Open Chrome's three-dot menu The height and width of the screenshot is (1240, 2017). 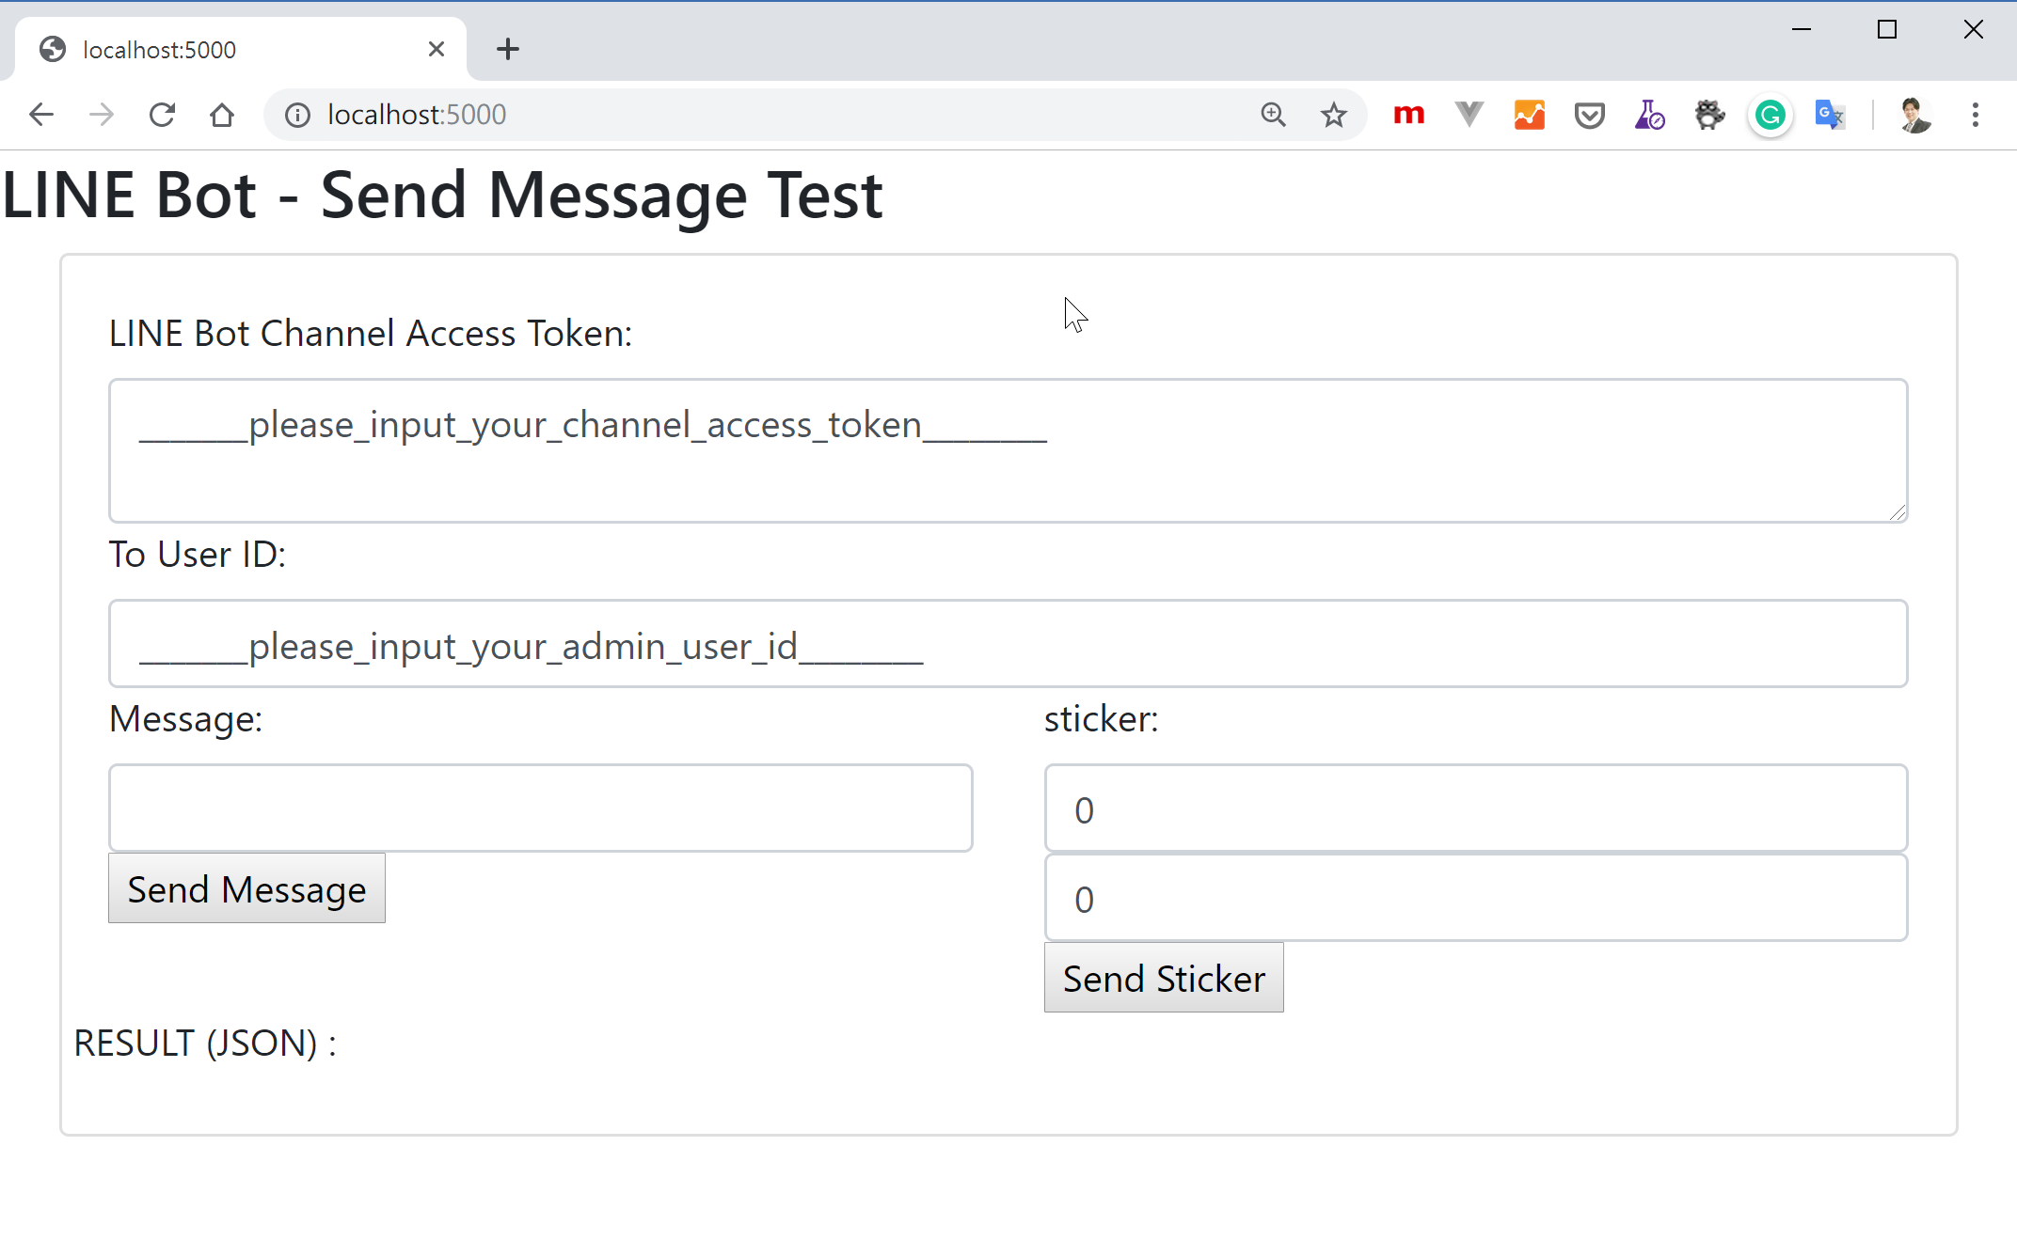pos(1975,115)
